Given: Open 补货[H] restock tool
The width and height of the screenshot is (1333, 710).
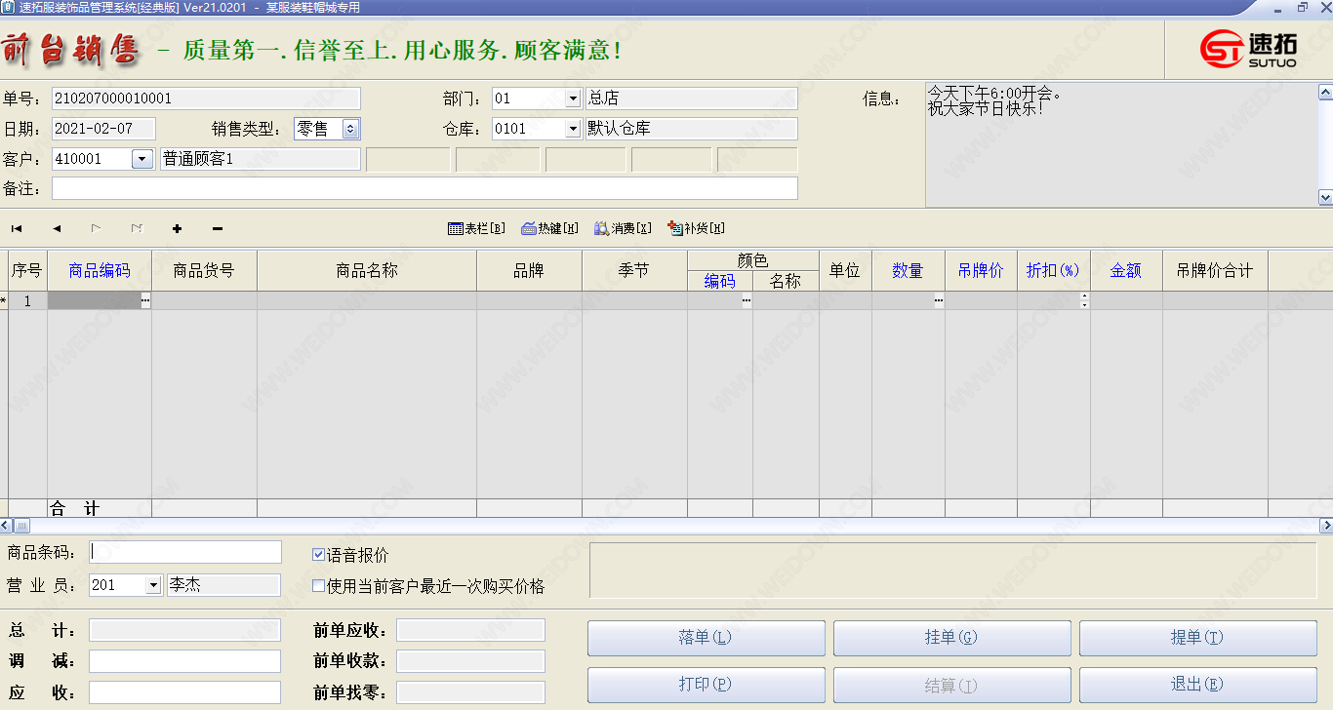Looking at the screenshot, I should pos(696,229).
